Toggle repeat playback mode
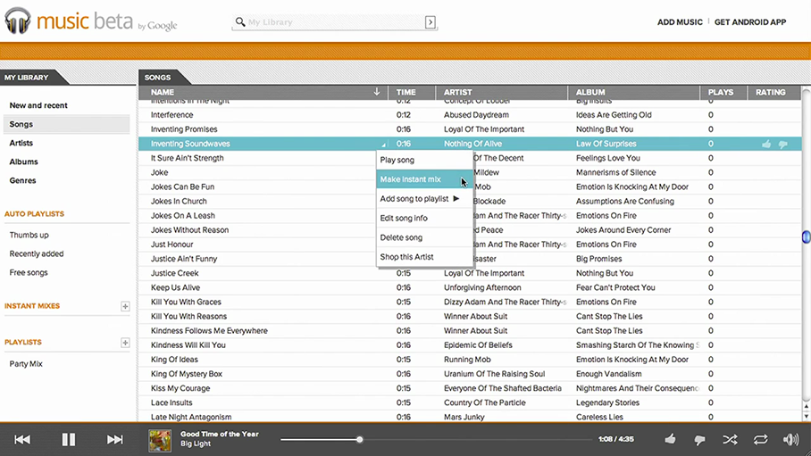This screenshot has height=456, width=811. [760, 439]
